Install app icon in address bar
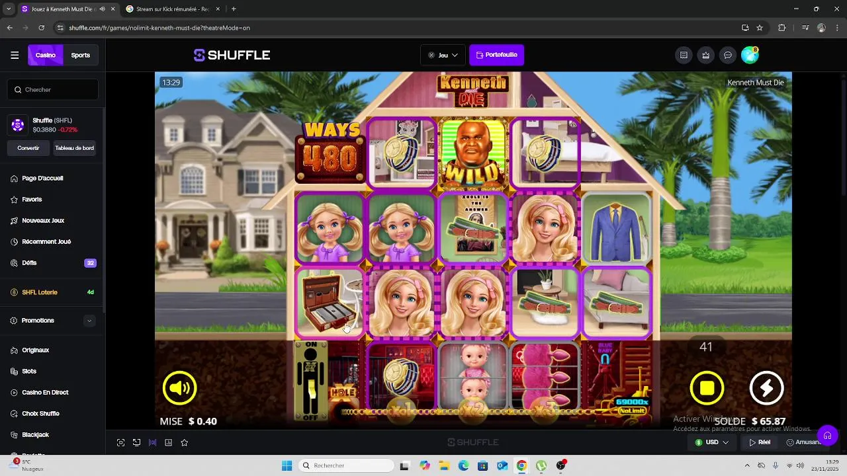This screenshot has width=847, height=476. pos(745,28)
